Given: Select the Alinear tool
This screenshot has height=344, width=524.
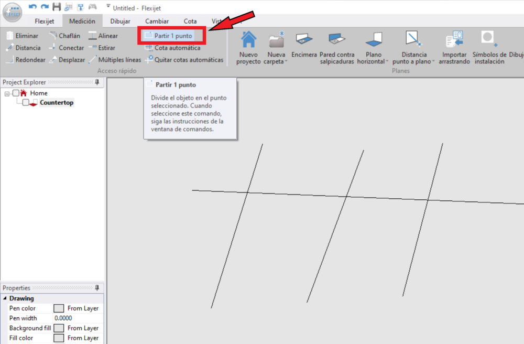Looking at the screenshot, I should click(103, 36).
